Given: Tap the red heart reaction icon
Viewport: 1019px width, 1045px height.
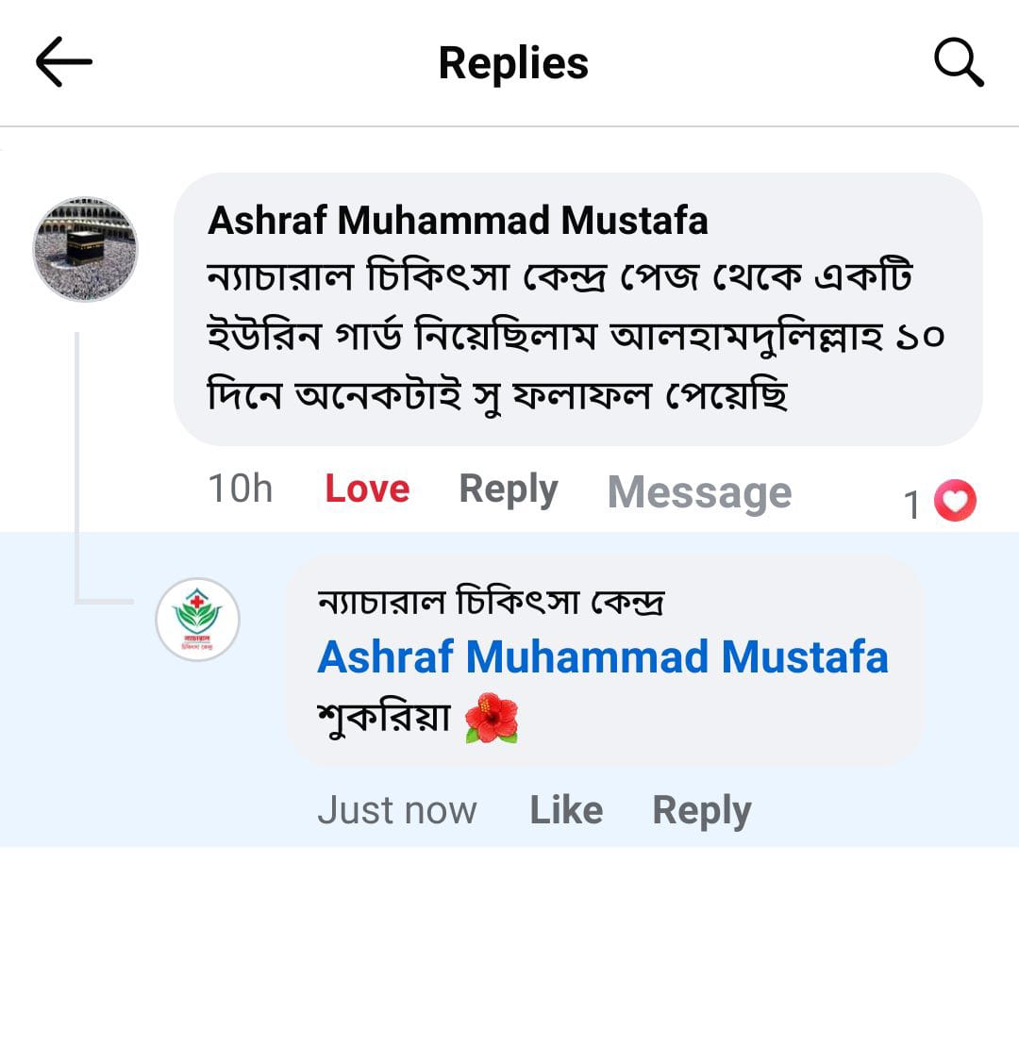Looking at the screenshot, I should tap(955, 501).
